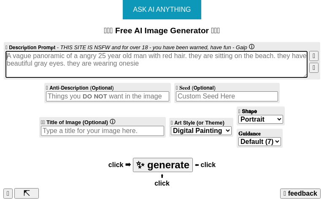Open the feedback button

tap(300, 194)
